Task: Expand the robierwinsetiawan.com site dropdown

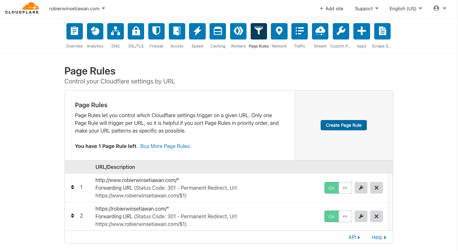Action: [x=77, y=9]
